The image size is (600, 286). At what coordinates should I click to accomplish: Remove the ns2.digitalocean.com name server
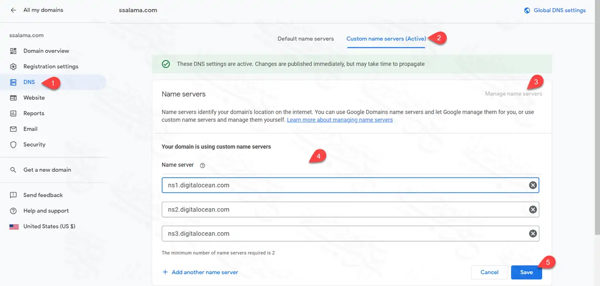click(533, 210)
